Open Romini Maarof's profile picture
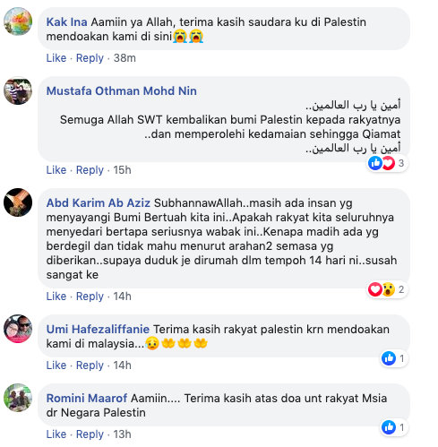Viewport: 438px width, 447px height. click(x=18, y=398)
